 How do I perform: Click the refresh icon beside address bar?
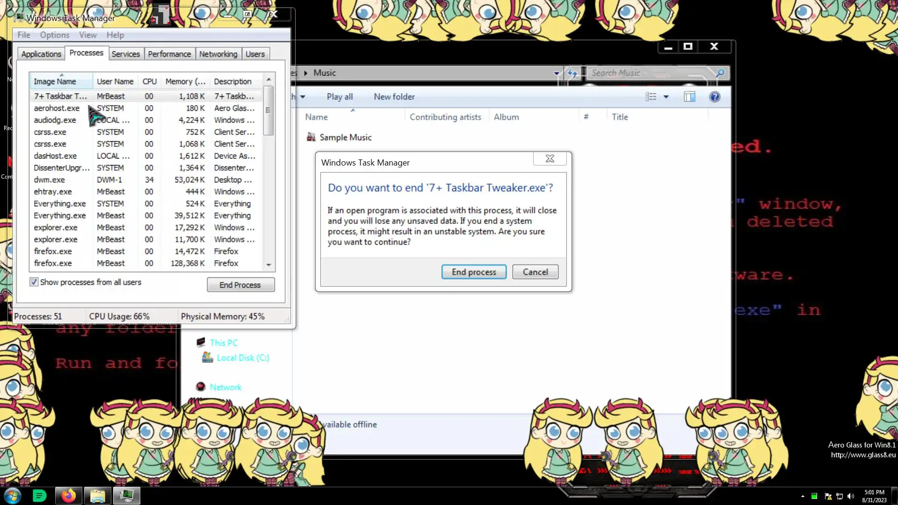[x=572, y=73]
